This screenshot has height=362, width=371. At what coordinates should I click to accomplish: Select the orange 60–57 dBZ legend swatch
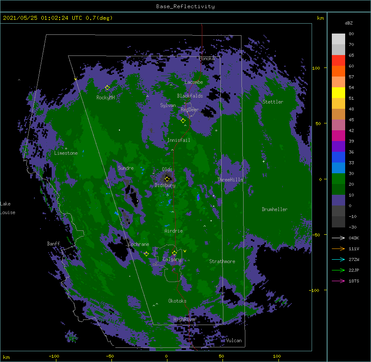point(338,71)
